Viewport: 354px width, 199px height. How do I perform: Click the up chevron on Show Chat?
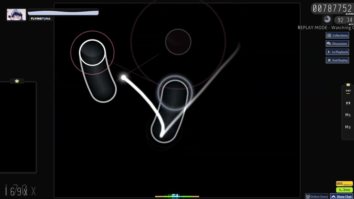[334, 197]
